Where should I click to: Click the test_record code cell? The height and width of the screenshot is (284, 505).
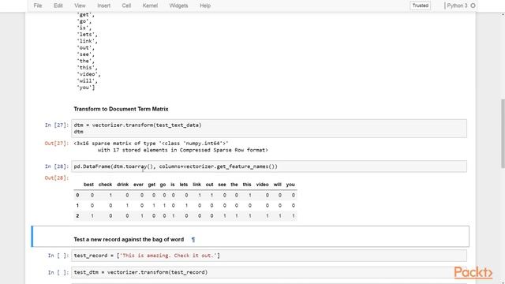point(269,256)
